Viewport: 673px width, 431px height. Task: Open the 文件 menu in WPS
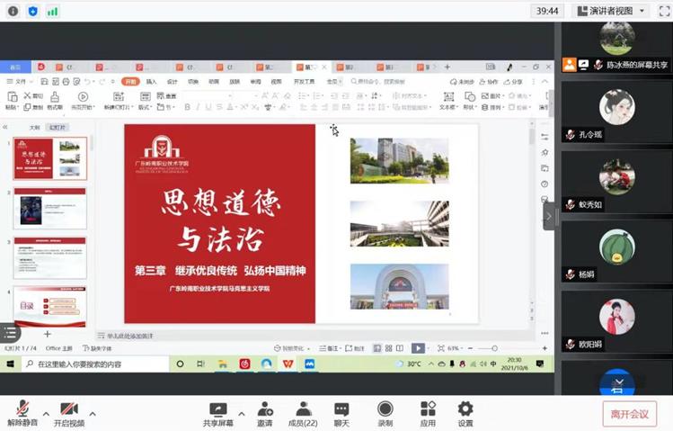(x=18, y=81)
